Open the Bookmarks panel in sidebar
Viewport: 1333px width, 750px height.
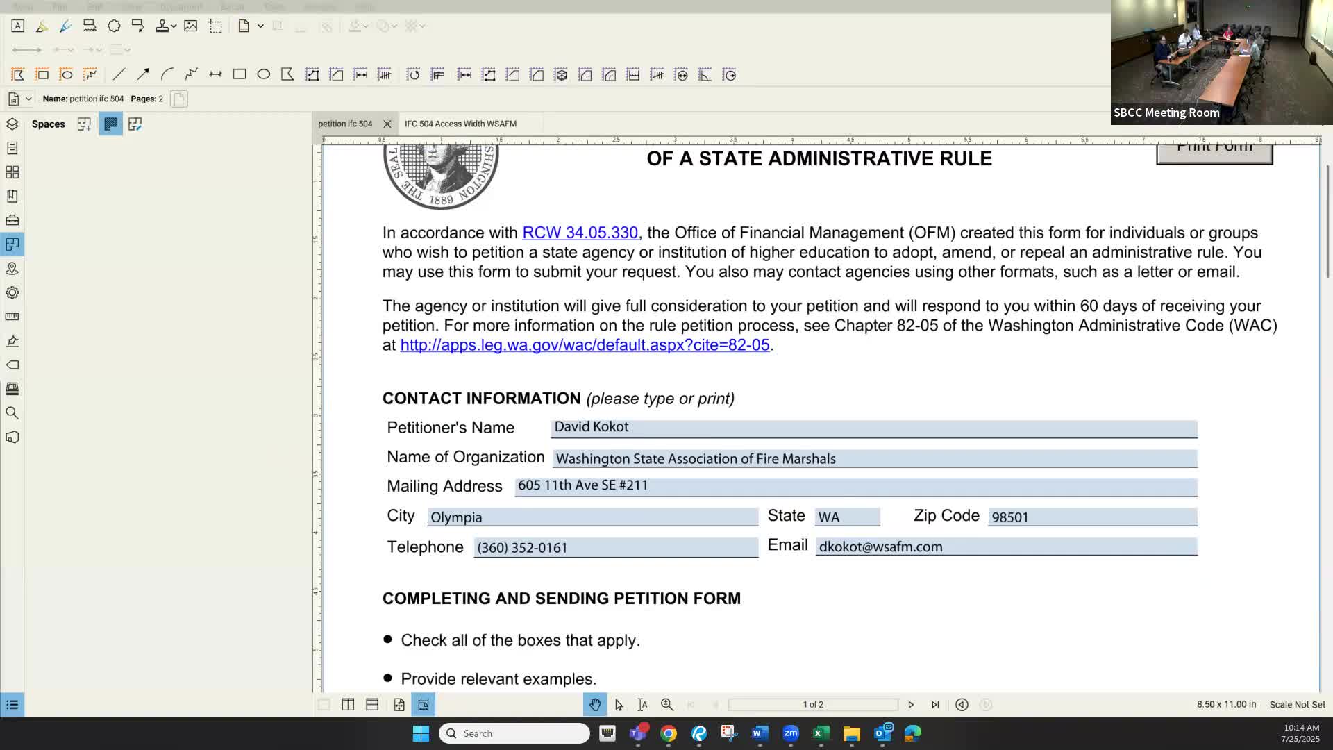(12, 197)
